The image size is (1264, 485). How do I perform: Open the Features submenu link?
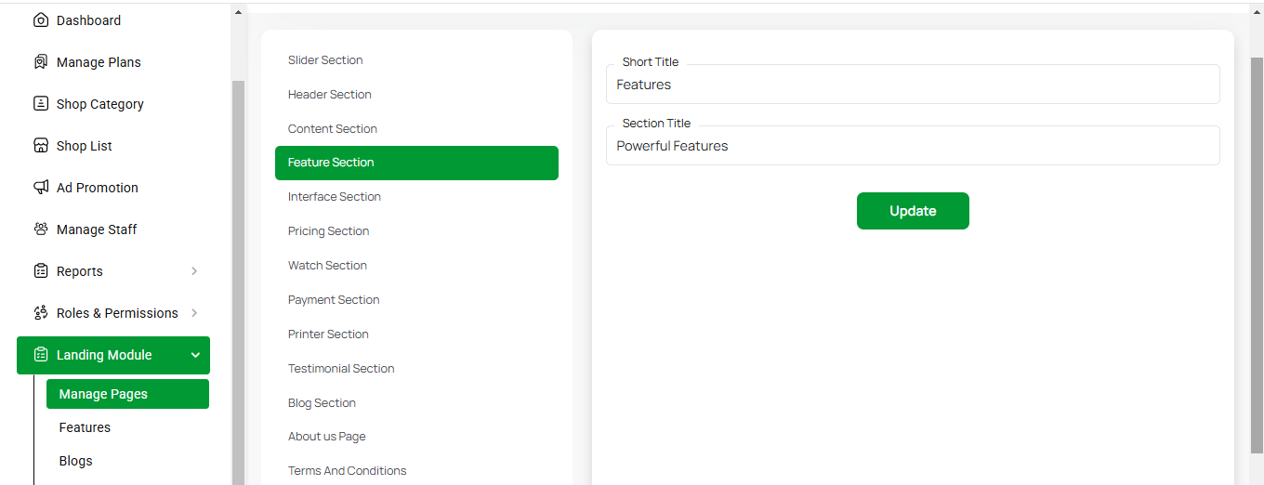85,427
